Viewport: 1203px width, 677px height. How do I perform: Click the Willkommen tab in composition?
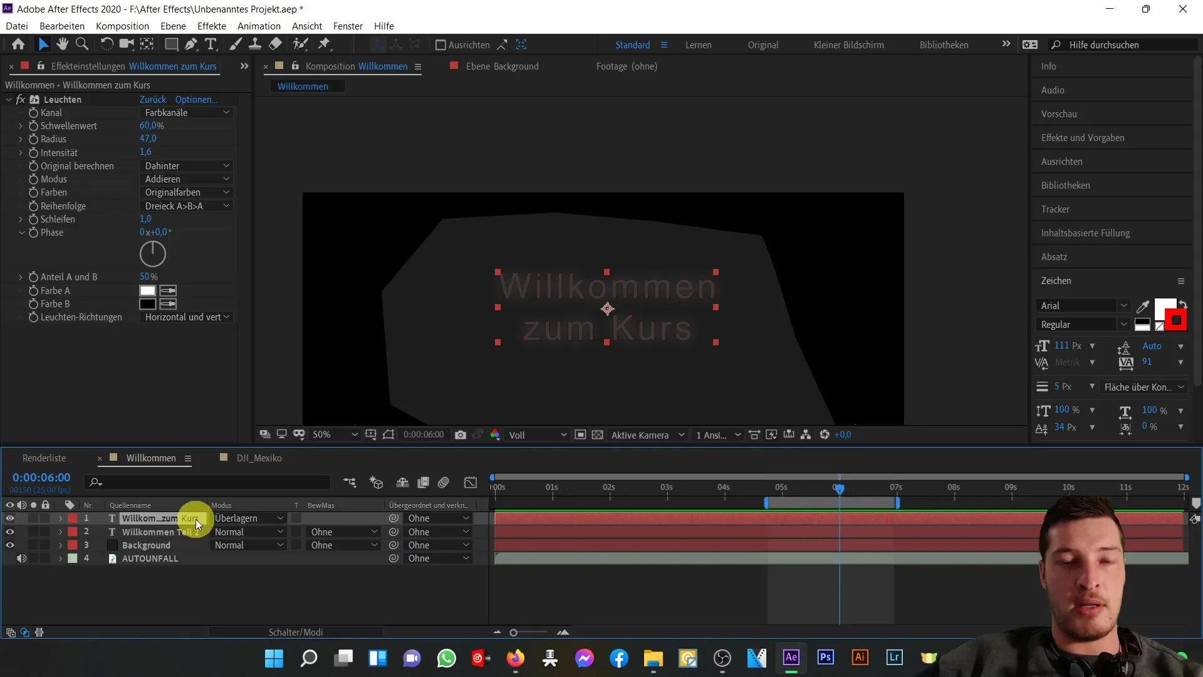[303, 86]
